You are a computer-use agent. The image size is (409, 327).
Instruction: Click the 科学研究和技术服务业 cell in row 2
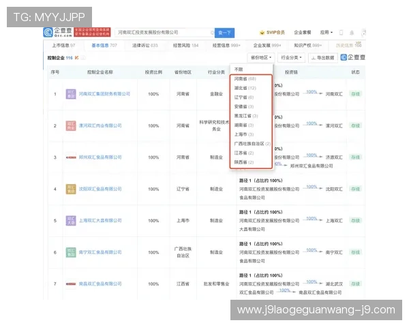[215, 125]
